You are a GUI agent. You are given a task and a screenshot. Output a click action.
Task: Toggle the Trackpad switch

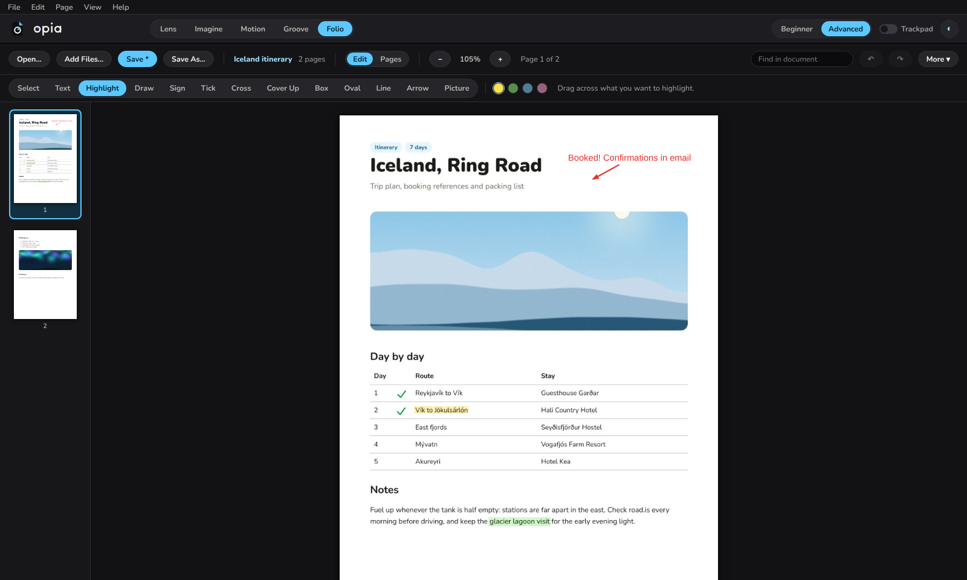(x=888, y=29)
